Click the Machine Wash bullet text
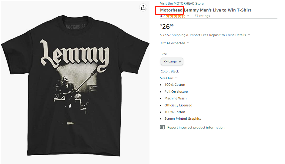 175,99
